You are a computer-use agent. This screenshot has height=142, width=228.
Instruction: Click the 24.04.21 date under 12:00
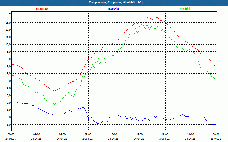coord(113,139)
